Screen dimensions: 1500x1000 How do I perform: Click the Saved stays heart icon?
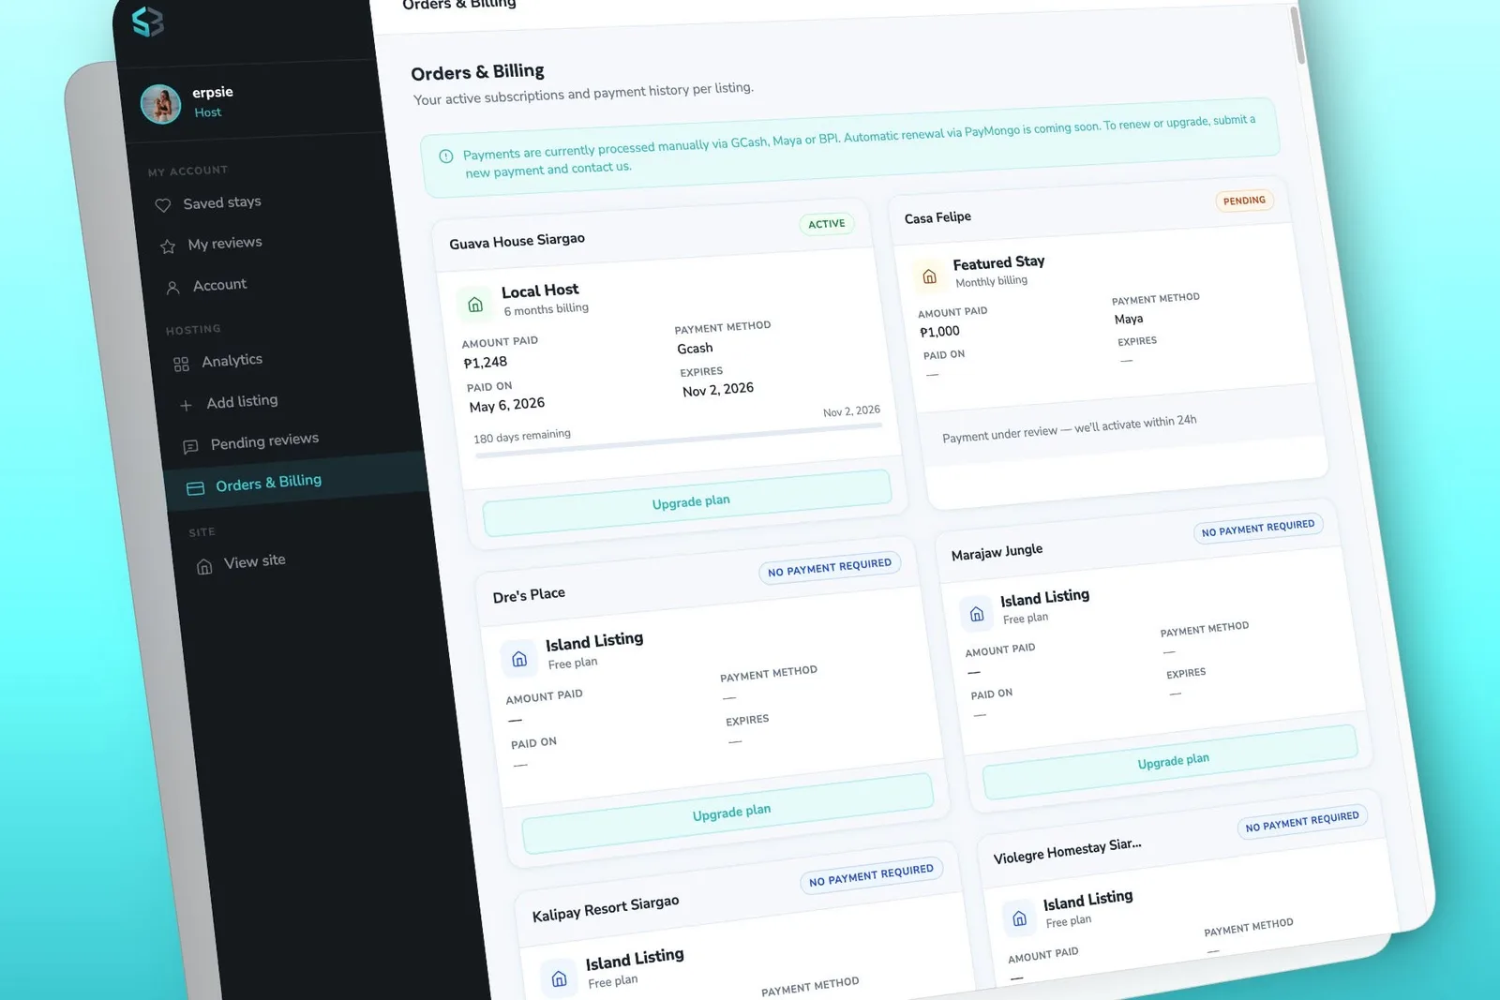pos(163,205)
